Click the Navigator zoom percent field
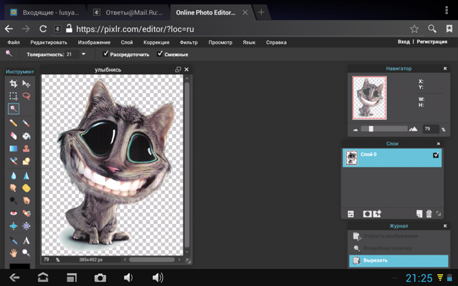Screen dimensions: 458x286 pyautogui.click(x=431, y=129)
